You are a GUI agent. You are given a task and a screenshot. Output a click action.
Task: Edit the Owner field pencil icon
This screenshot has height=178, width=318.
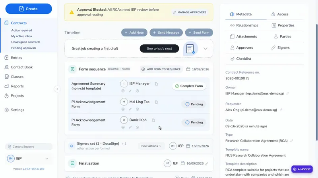click(287, 93)
